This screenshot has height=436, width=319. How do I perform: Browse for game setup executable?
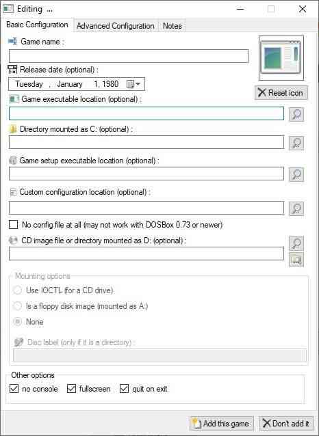pyautogui.click(x=296, y=174)
